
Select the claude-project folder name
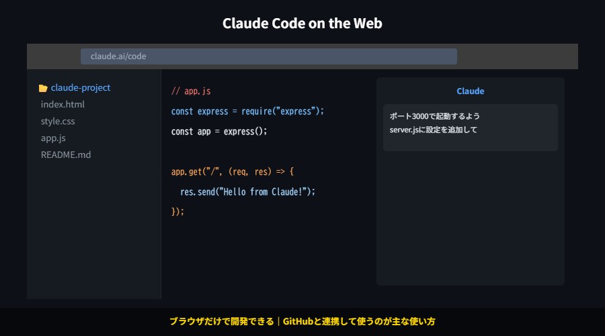pyautogui.click(x=80, y=88)
